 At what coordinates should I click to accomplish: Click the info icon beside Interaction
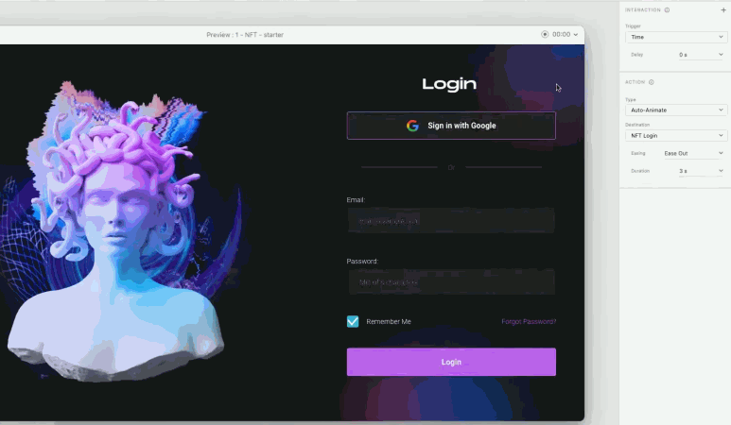(667, 9)
